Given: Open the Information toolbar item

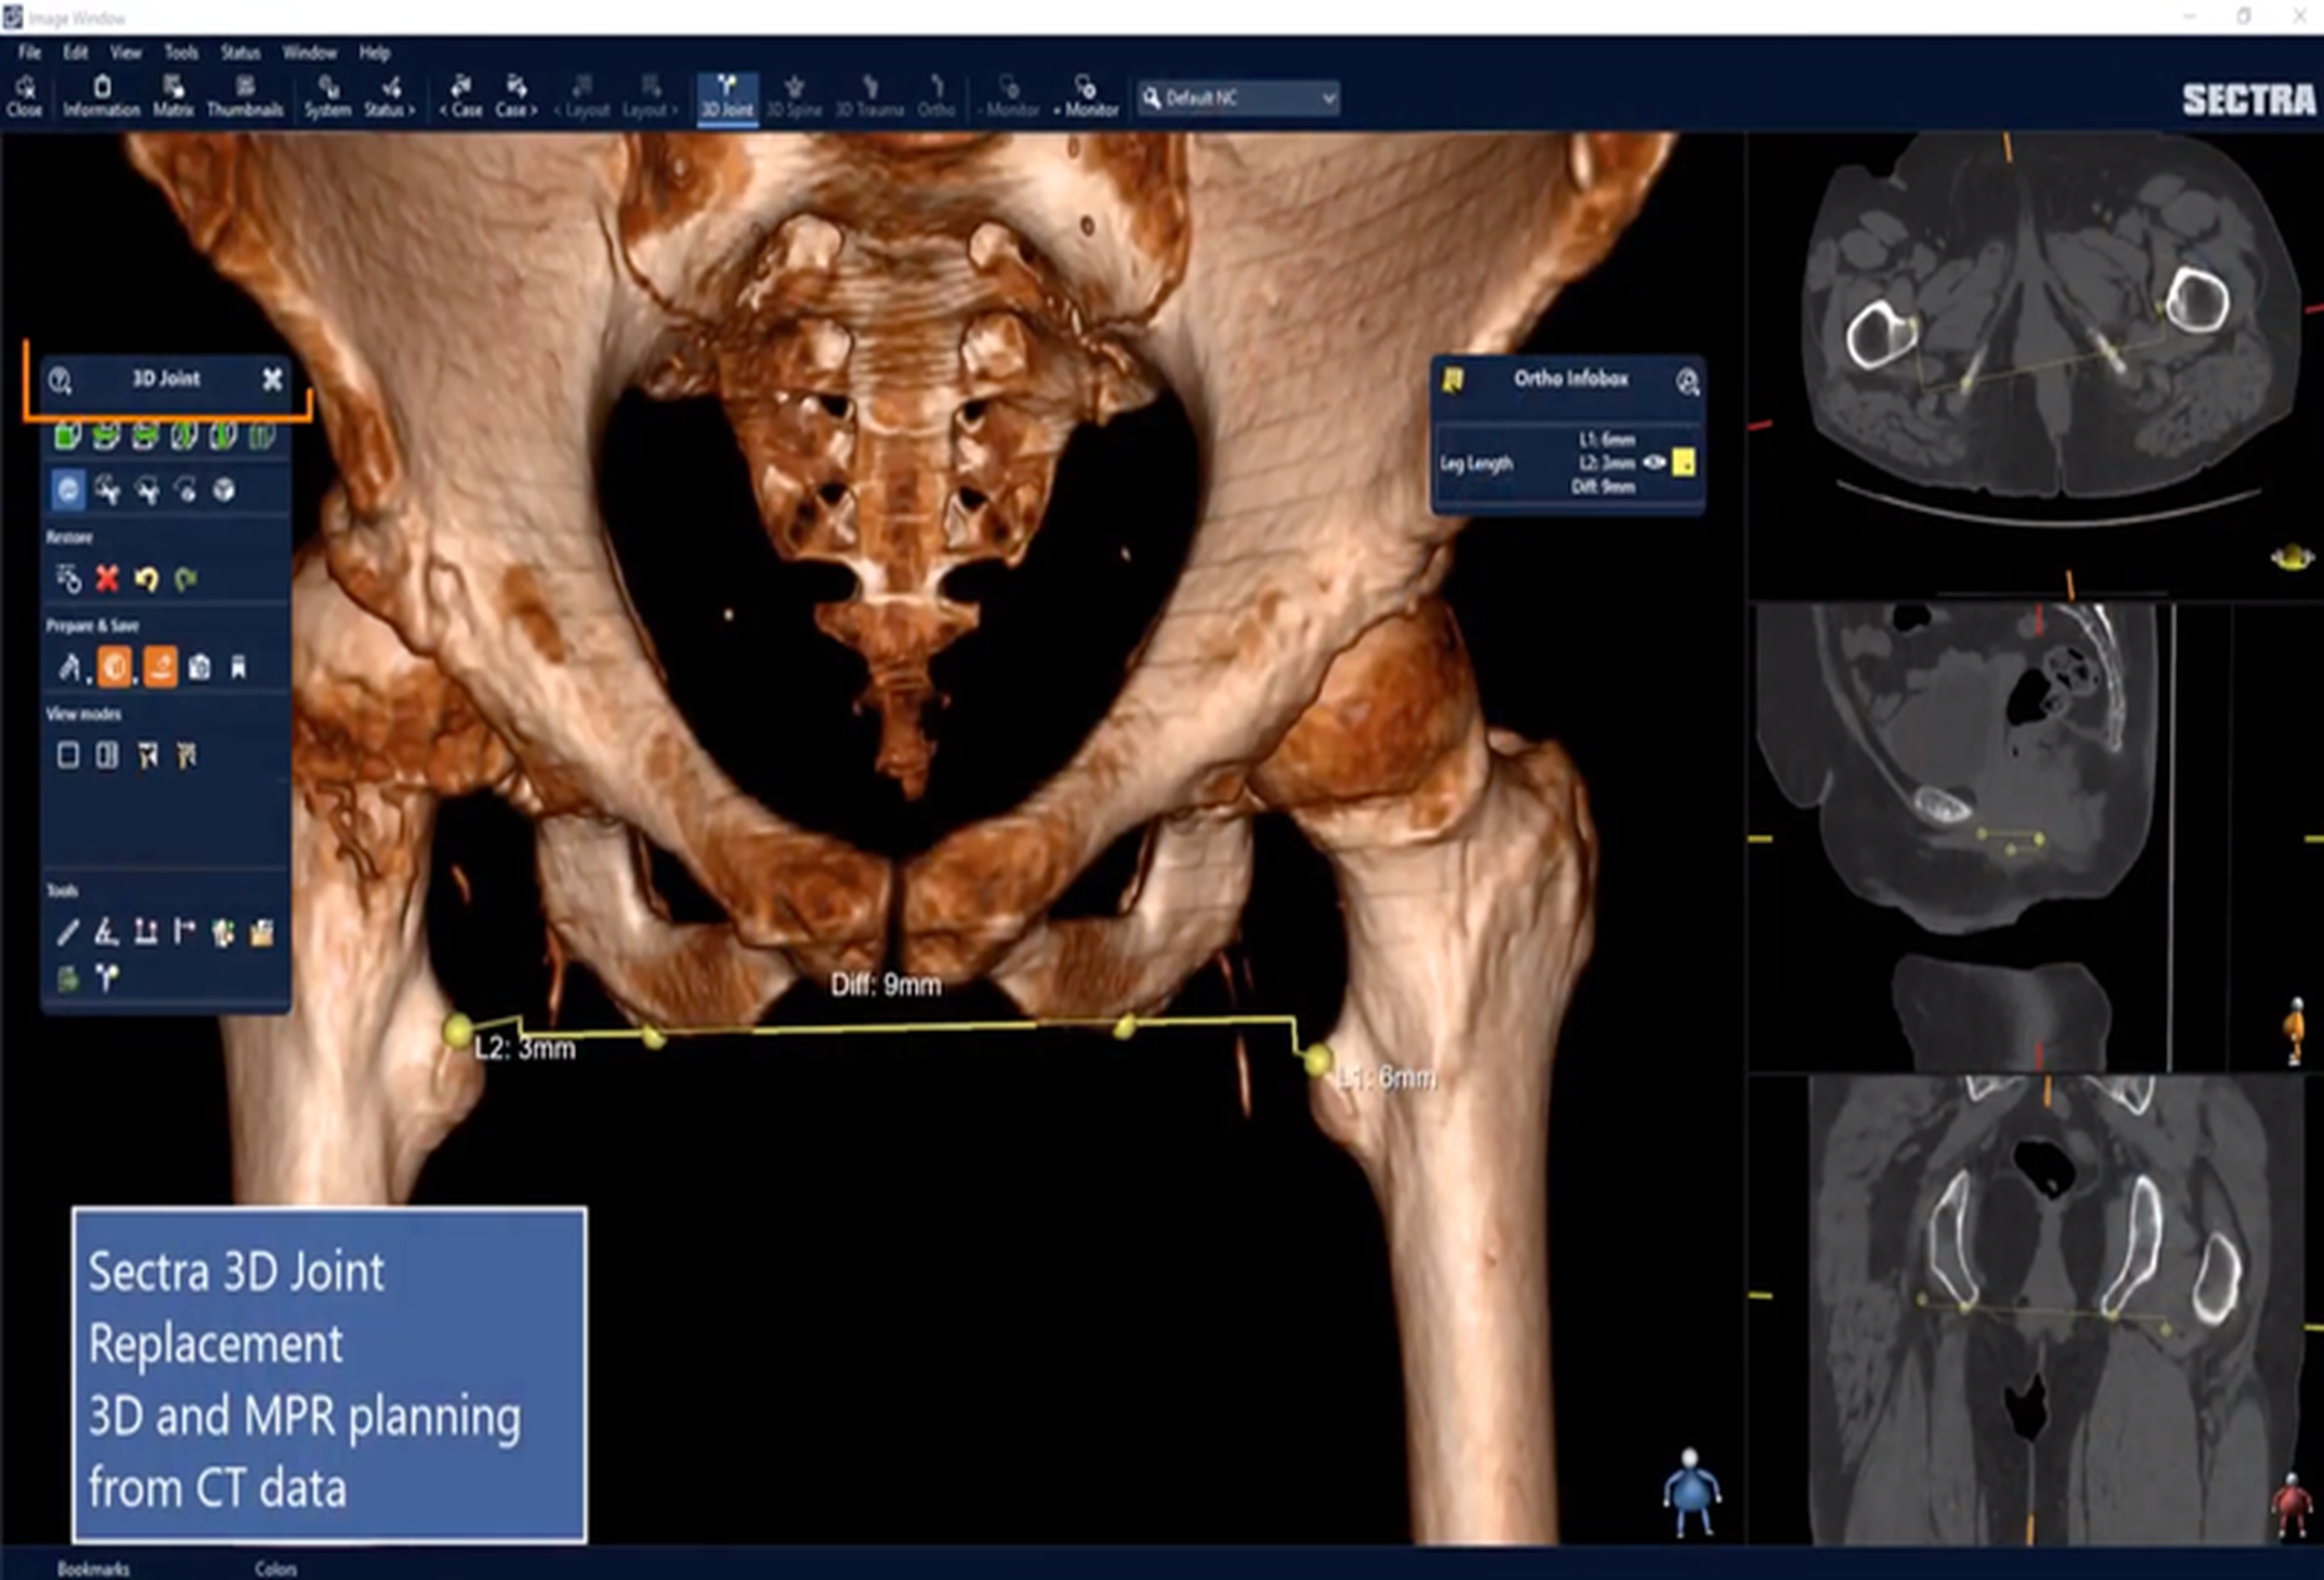Looking at the screenshot, I should click(x=101, y=97).
